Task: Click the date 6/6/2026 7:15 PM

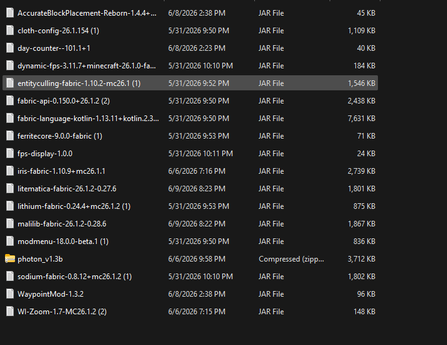Action: click(197, 312)
